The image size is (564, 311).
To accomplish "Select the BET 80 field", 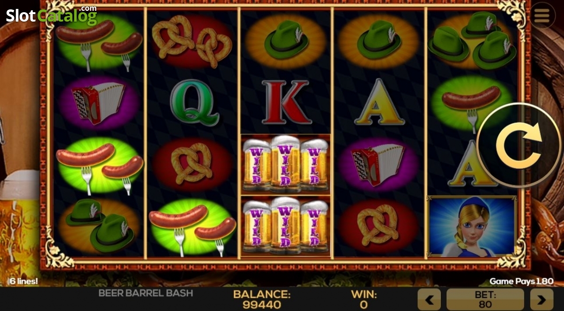I will [485, 300].
